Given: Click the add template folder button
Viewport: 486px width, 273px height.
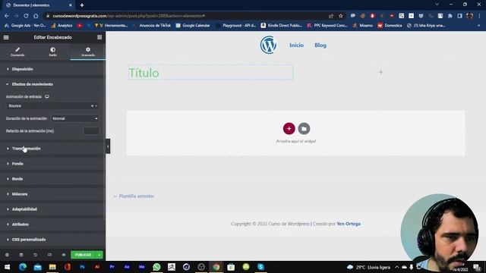Looking at the screenshot, I should (304, 128).
